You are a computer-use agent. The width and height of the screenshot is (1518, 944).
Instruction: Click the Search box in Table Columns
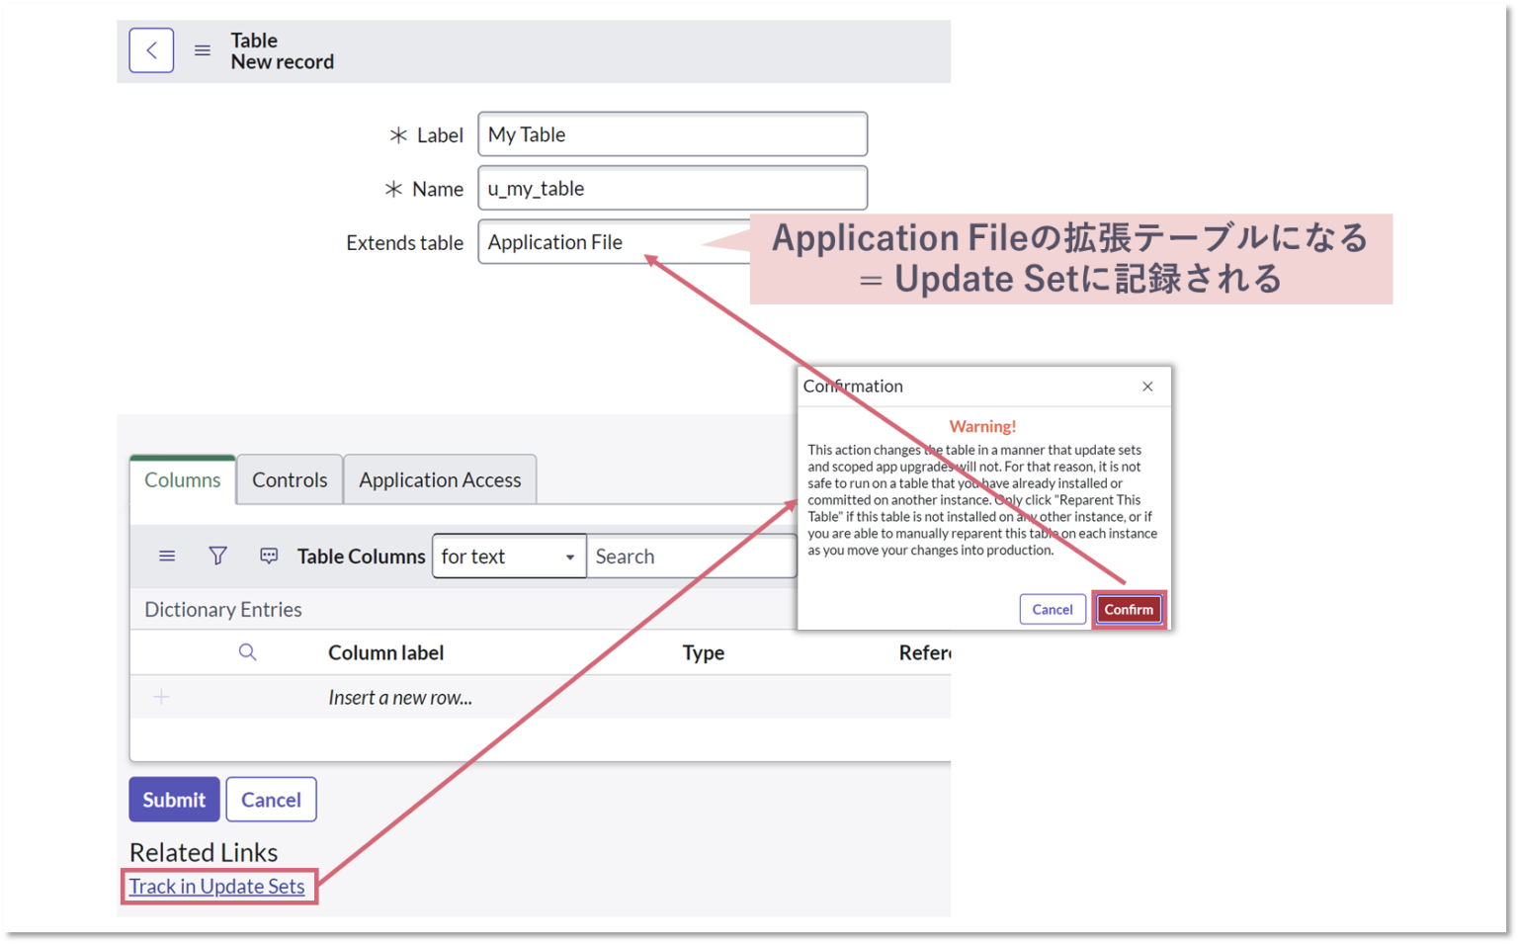point(692,556)
